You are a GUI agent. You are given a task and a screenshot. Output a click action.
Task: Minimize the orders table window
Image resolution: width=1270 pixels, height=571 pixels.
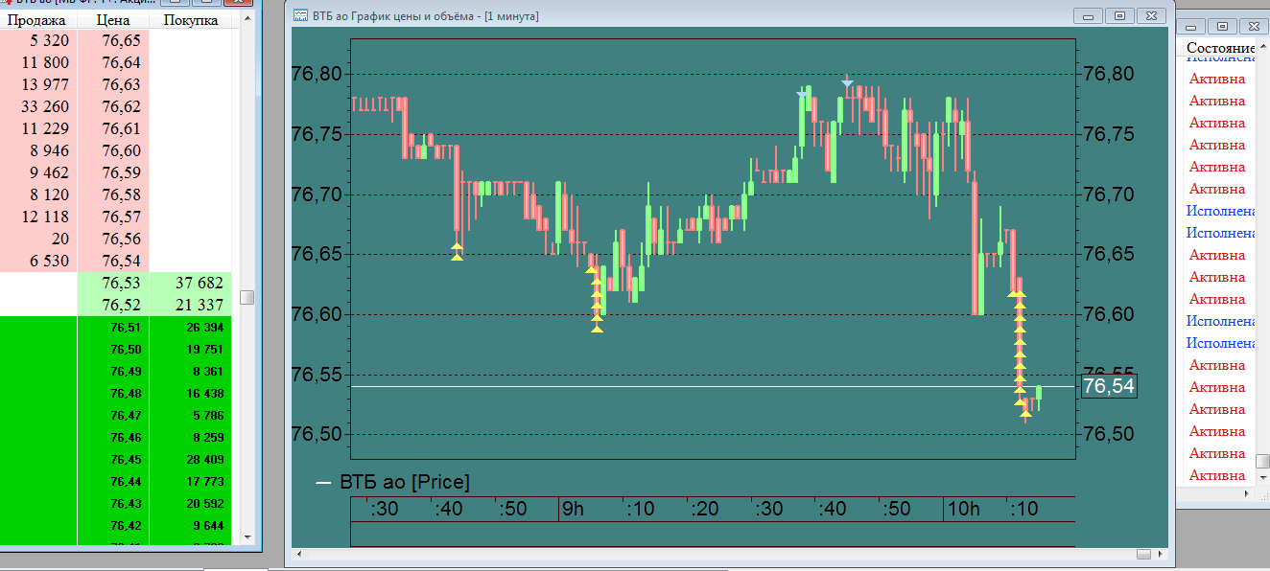(1191, 26)
